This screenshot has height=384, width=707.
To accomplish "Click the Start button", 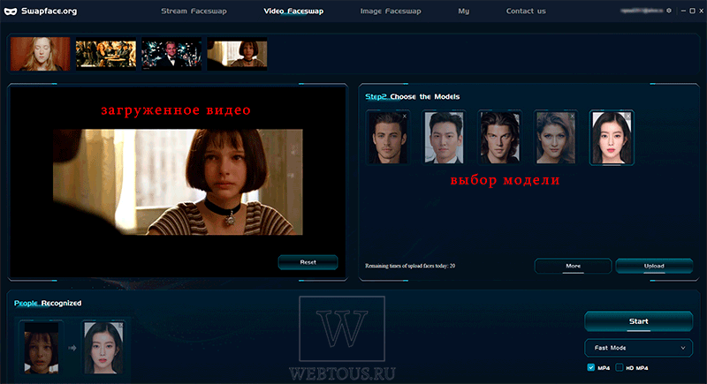I will pyautogui.click(x=638, y=321).
